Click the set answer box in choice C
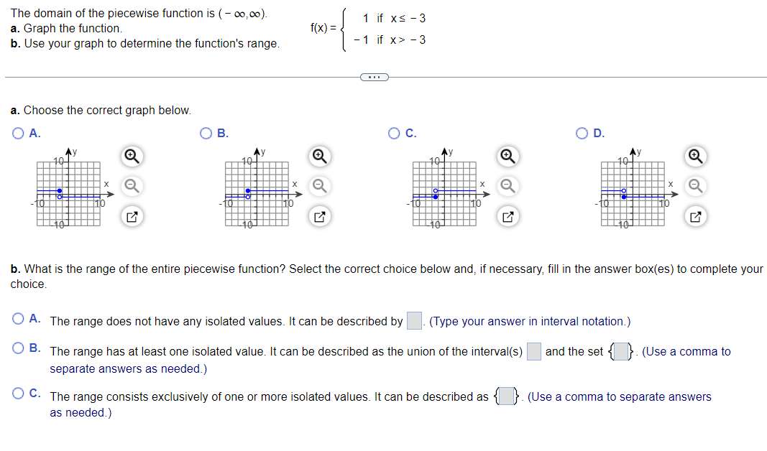This screenshot has height=451, width=767. tap(506, 396)
